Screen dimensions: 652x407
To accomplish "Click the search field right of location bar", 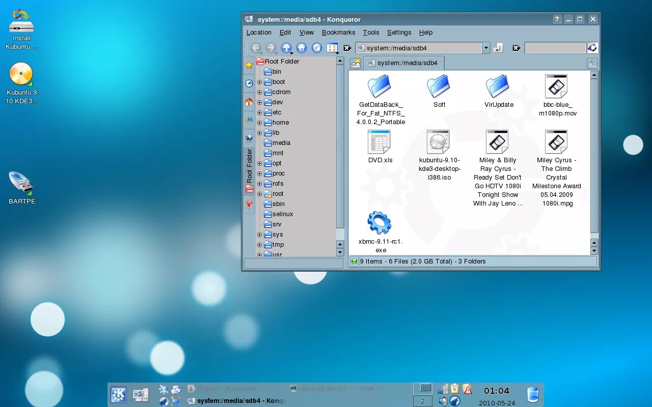I will click(x=555, y=48).
